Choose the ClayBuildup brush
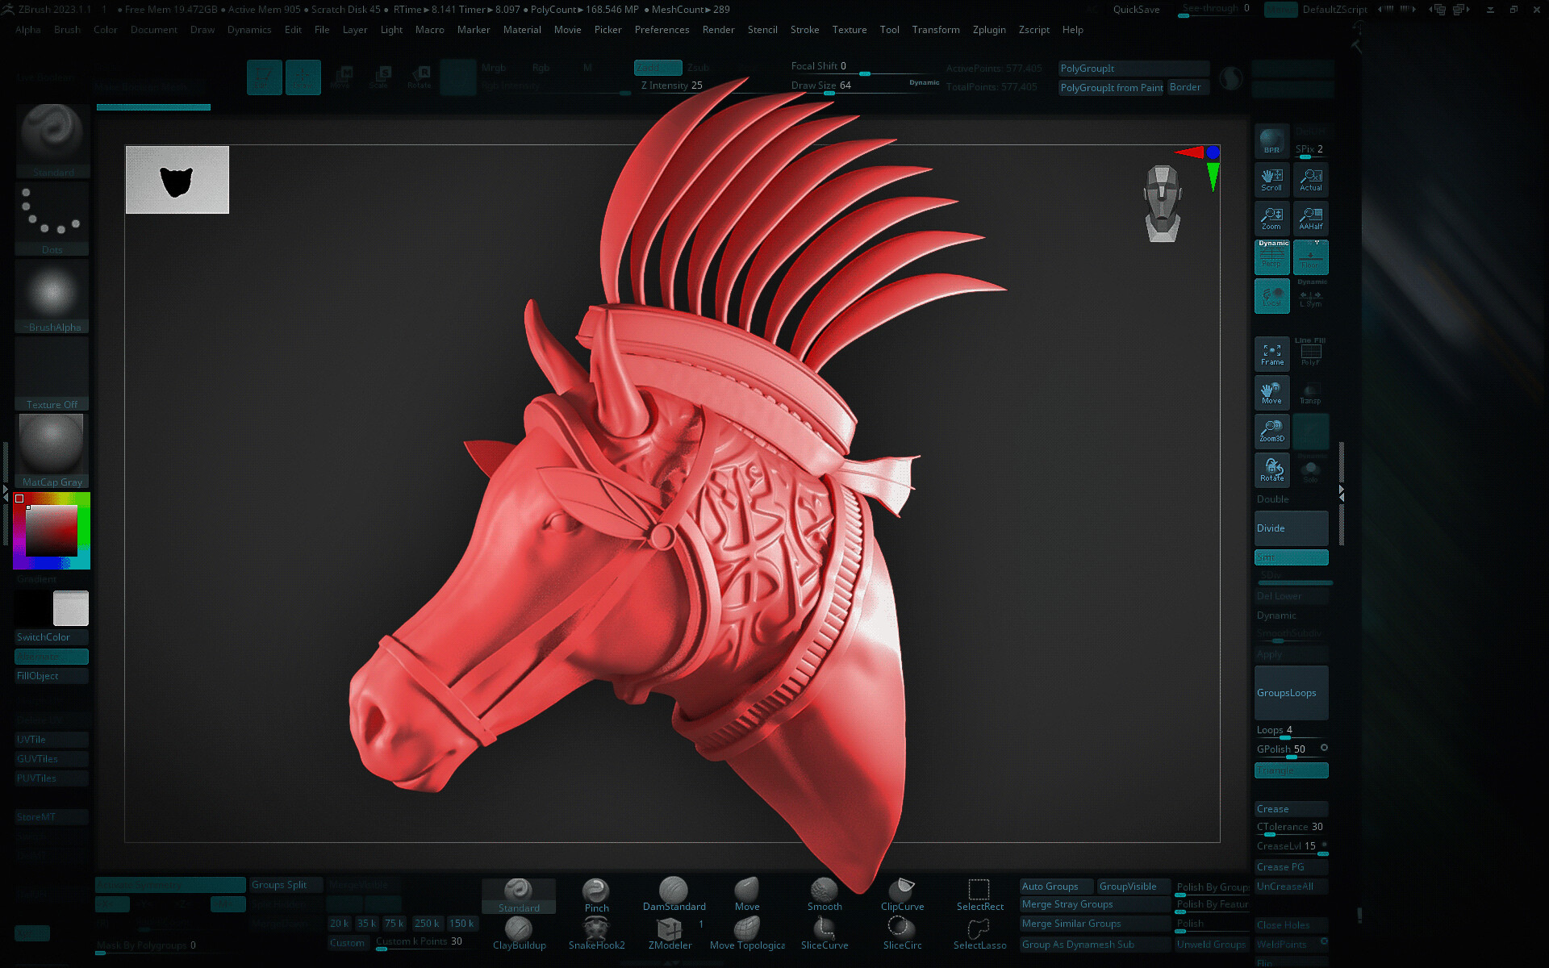Viewport: 1549px width, 968px height. click(519, 933)
